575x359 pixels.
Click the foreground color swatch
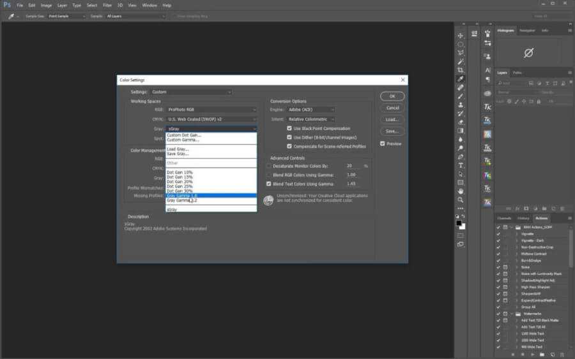click(458, 223)
